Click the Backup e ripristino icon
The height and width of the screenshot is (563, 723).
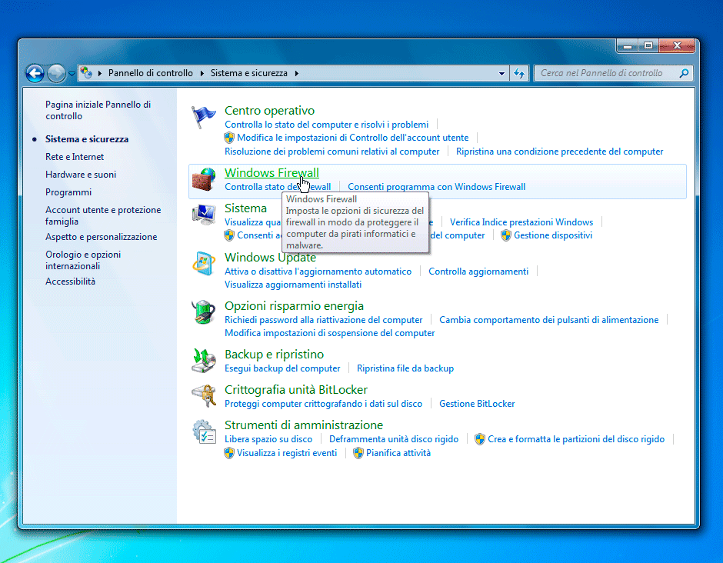click(203, 361)
